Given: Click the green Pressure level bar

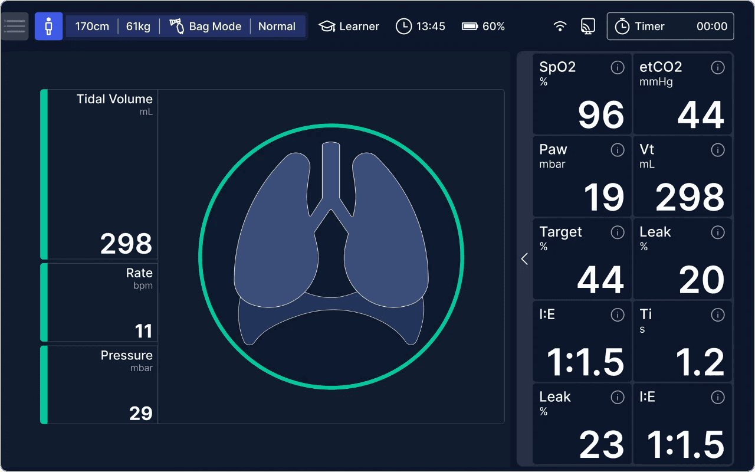Looking at the screenshot, I should (x=44, y=385).
